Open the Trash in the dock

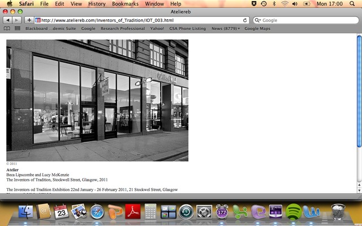tap(338, 212)
